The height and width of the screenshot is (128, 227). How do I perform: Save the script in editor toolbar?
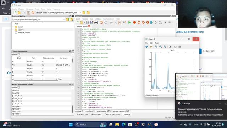point(87,22)
